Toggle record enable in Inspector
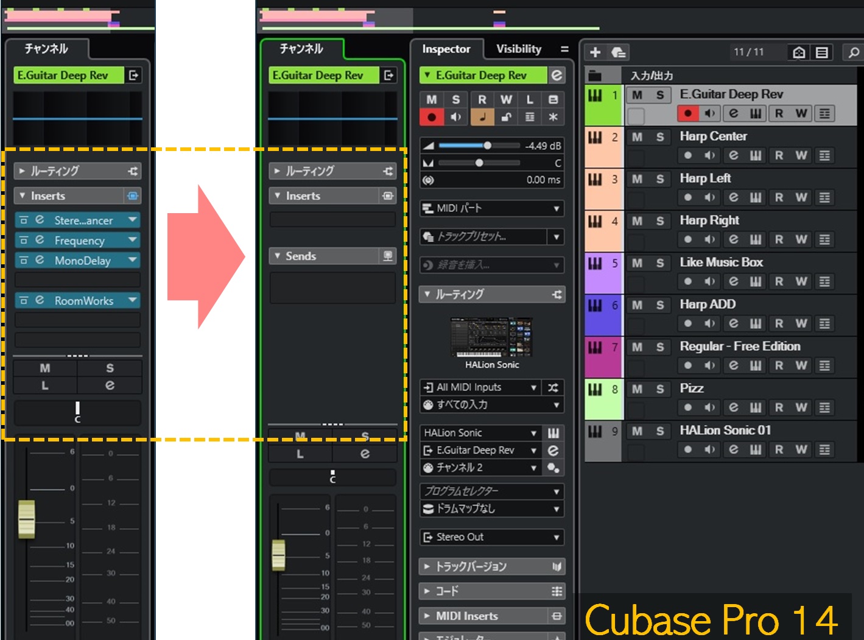The image size is (864, 640). pos(432,117)
